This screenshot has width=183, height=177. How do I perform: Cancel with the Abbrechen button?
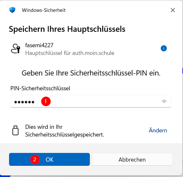[132, 159]
